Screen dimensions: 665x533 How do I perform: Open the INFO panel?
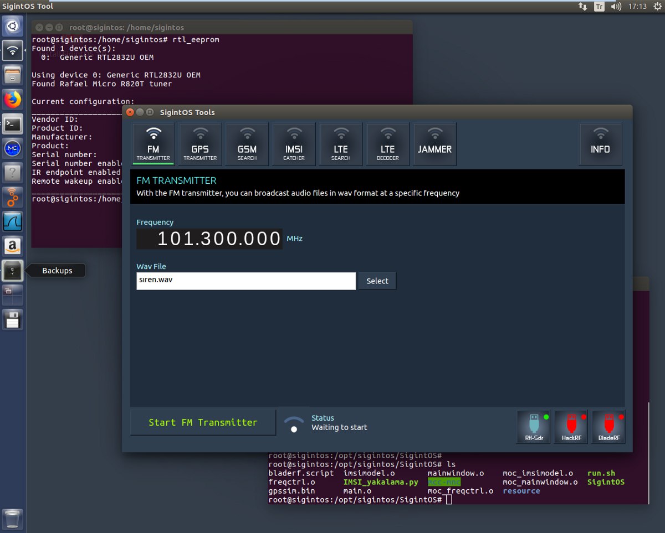point(600,144)
